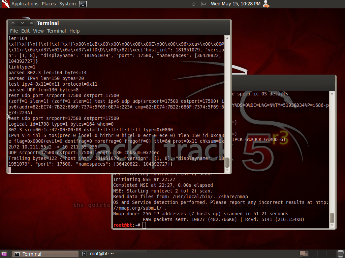Screen dimensions: 345x258
Task: Click scrollbar thumb in root@bt terminal
Action: pyautogui.click(x=332, y=218)
